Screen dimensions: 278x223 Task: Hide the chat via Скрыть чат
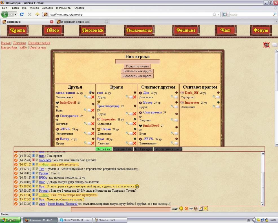tap(38, 47)
